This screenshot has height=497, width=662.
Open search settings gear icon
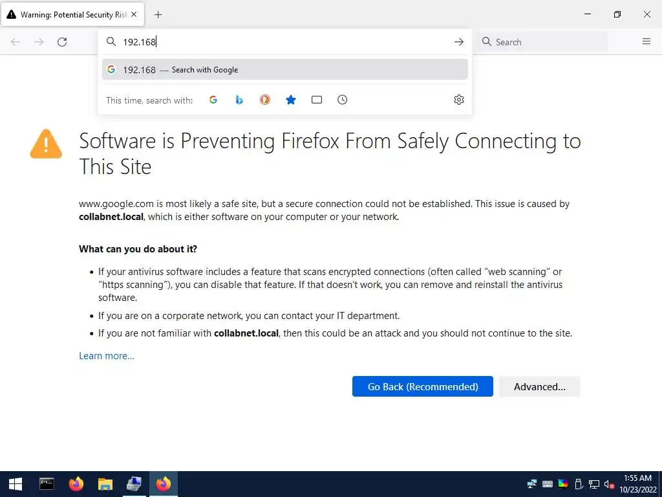(459, 100)
